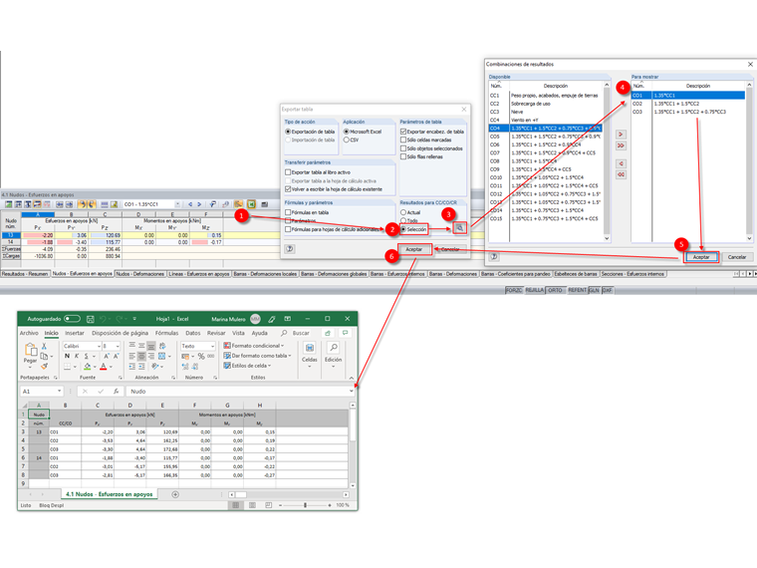Image resolution: width=757 pixels, height=568 pixels.
Task: Open the Nudos - Deformaciones tab in RFEM
Action: [140, 274]
